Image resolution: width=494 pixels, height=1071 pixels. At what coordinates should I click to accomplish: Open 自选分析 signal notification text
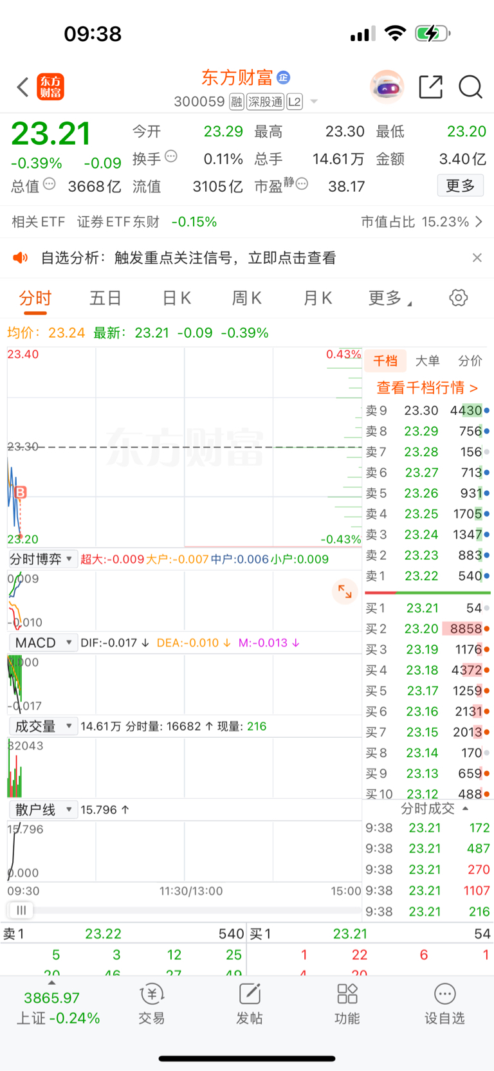coord(188,258)
